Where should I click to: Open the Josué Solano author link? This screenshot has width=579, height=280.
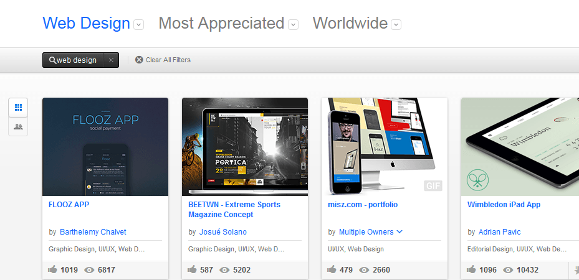tap(223, 232)
